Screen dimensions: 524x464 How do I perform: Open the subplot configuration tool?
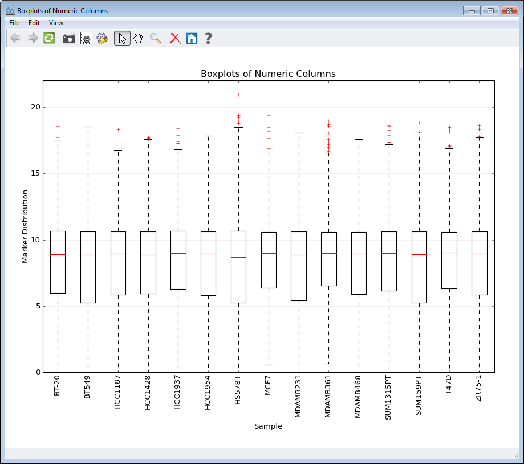[84, 38]
